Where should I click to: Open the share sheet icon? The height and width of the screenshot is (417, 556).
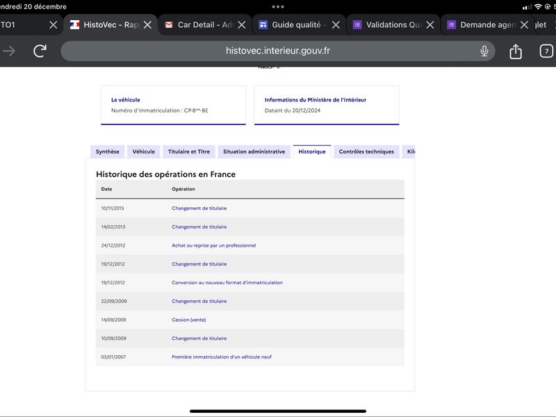tap(516, 51)
